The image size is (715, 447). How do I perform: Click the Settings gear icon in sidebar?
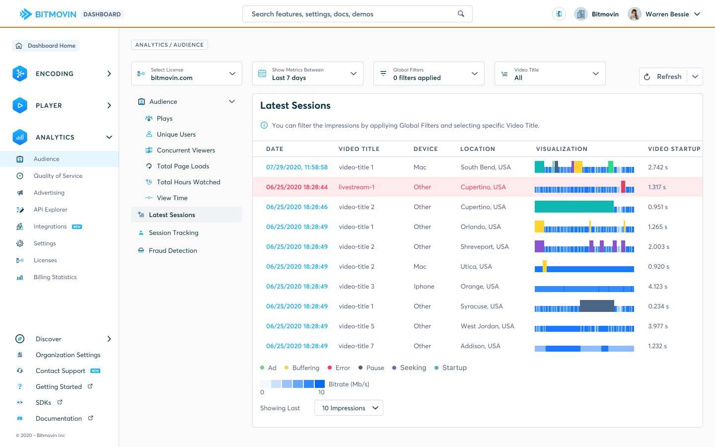pyautogui.click(x=20, y=243)
